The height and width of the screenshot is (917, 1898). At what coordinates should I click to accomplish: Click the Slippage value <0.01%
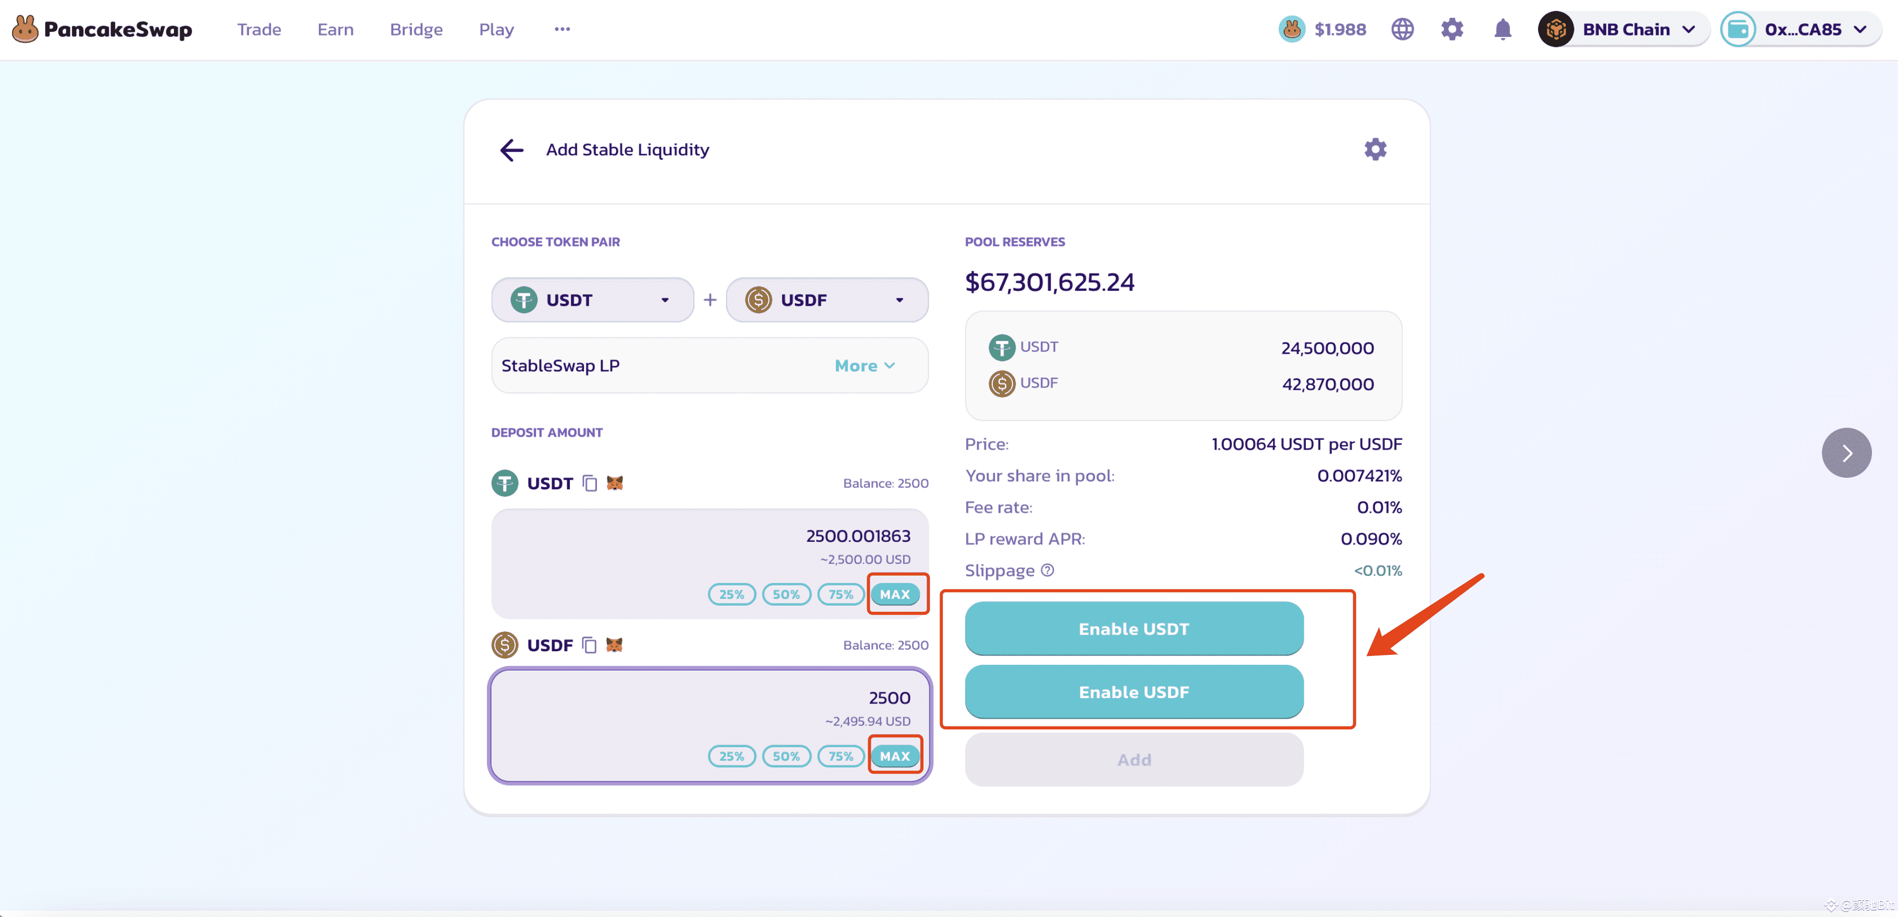coord(1377,571)
